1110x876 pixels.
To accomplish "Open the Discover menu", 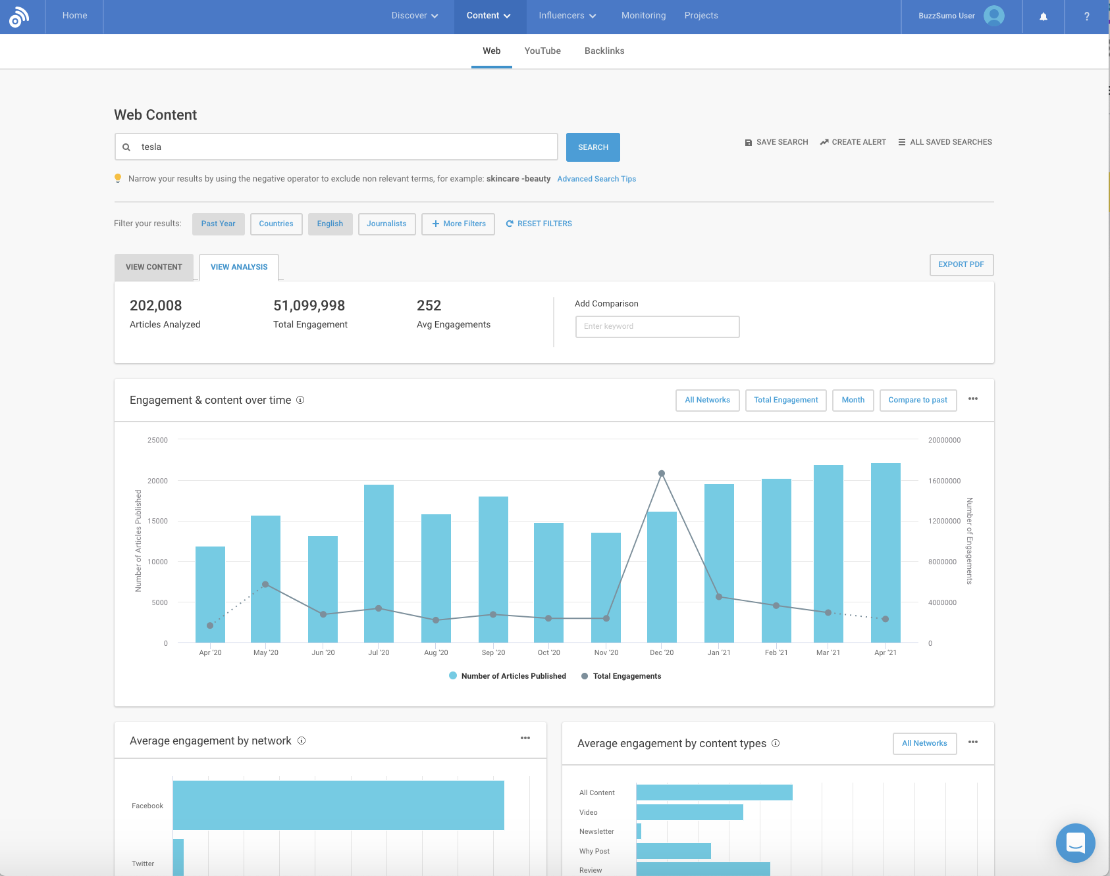I will click(414, 15).
